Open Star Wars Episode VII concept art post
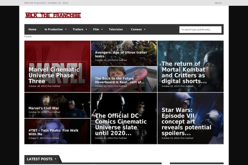This screenshot has width=248, height=165. (x=186, y=122)
